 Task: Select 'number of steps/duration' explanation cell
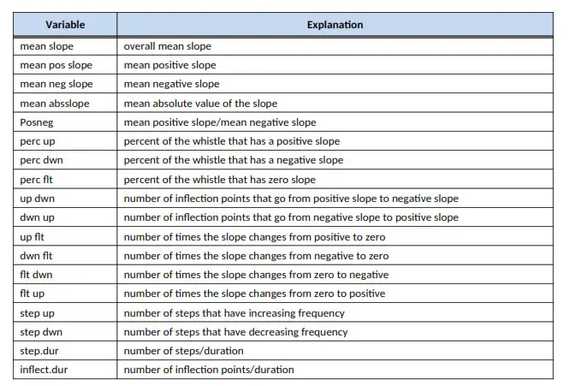pyautogui.click(x=183, y=351)
